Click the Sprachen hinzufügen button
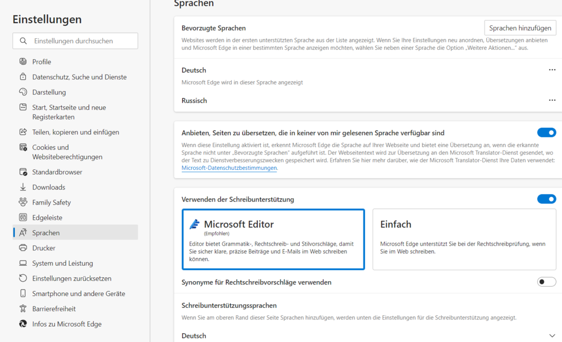The image size is (562, 342). click(520, 28)
